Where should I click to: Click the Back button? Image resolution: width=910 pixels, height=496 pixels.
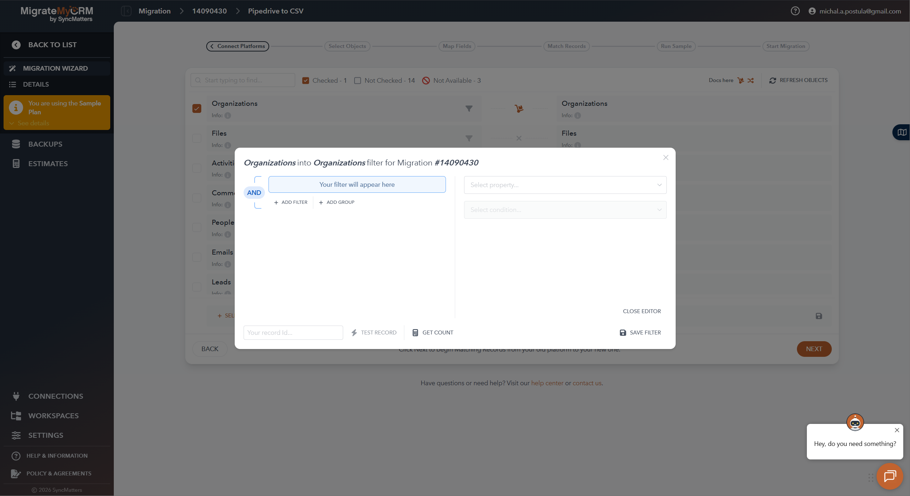(x=210, y=349)
